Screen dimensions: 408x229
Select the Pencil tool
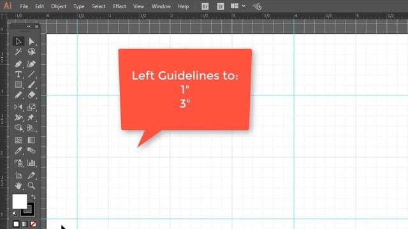point(18,95)
